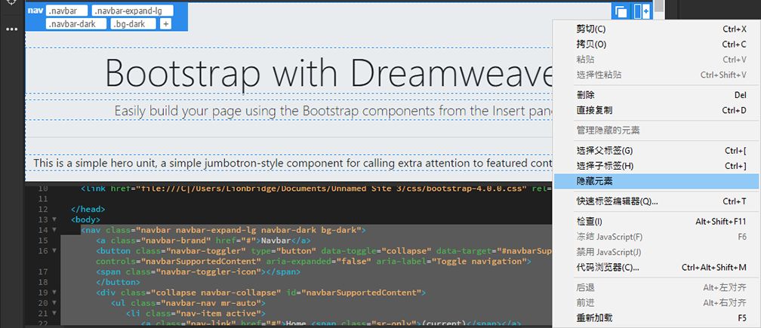
Task: Select 隐藏元素 in the context menu
Action: pos(656,181)
